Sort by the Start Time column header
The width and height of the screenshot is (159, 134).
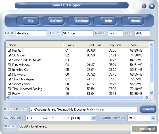click(96, 45)
